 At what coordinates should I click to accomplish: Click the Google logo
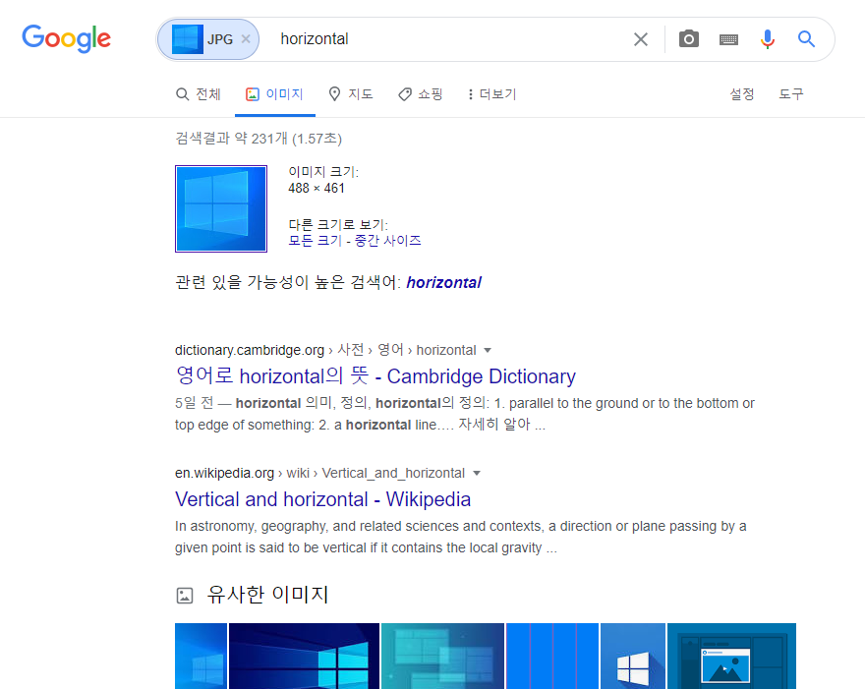tap(66, 38)
